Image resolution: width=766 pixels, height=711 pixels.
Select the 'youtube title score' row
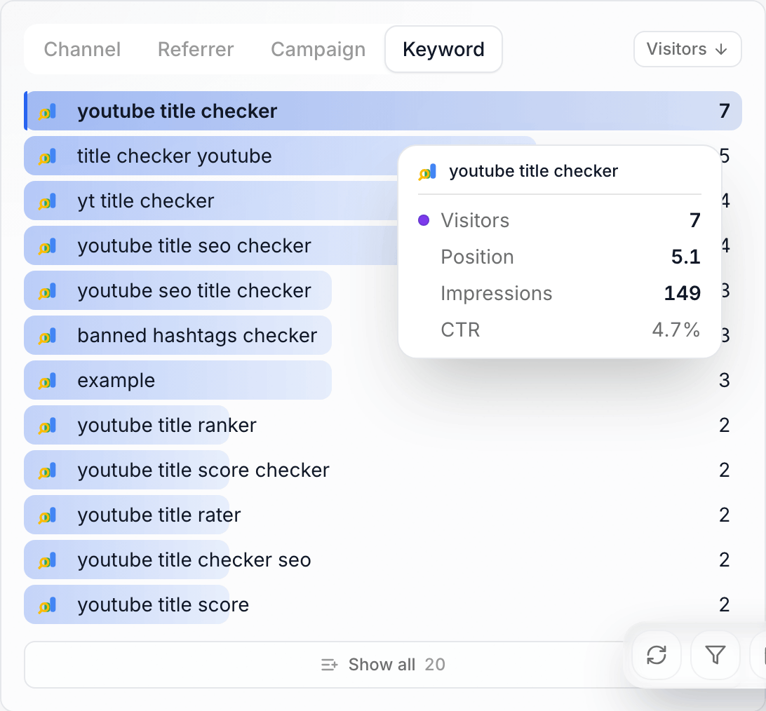[383, 605]
